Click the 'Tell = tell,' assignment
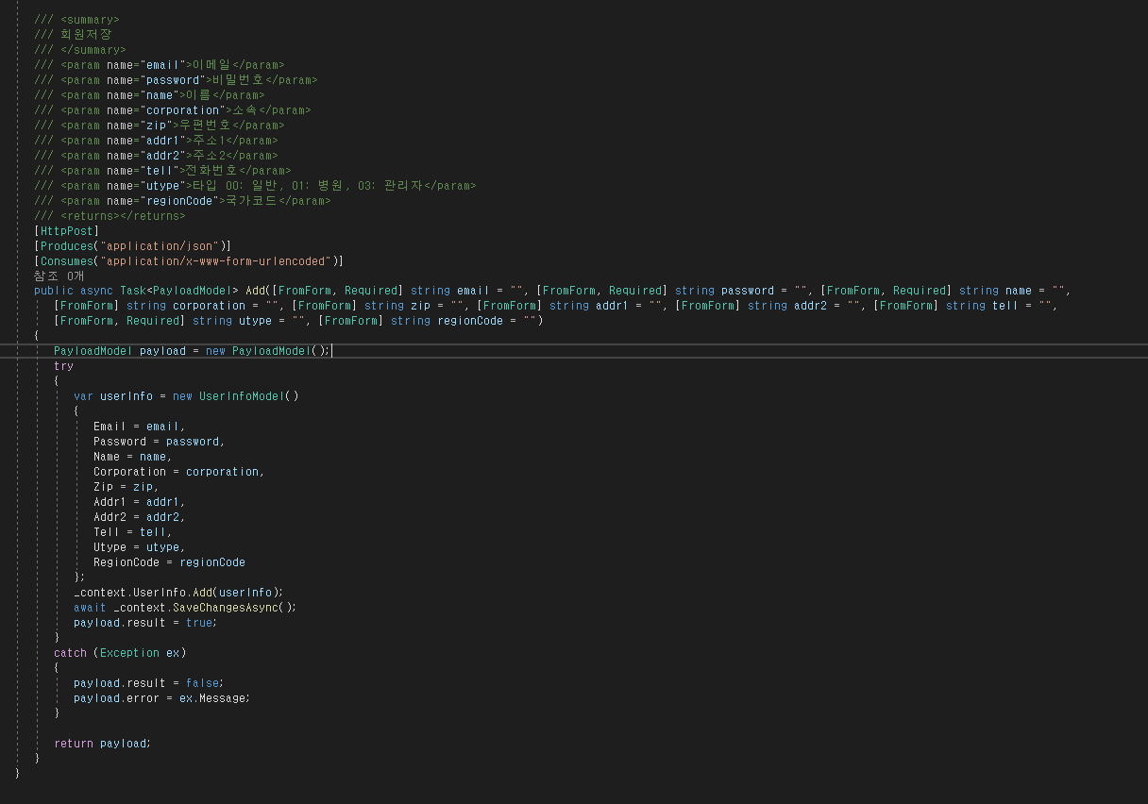This screenshot has height=804, width=1148. (x=132, y=532)
